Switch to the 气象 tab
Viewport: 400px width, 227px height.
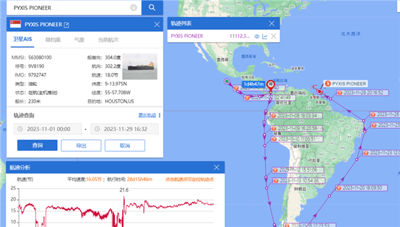pyautogui.click(x=79, y=40)
